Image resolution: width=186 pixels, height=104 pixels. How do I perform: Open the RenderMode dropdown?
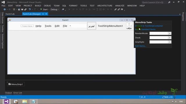[x=170, y=34]
